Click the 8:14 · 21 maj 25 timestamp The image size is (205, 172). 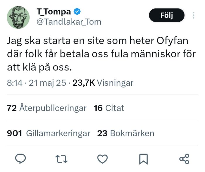(x=36, y=83)
